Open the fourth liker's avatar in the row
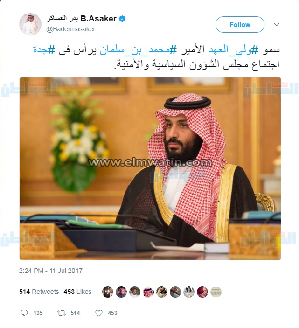The height and width of the screenshot is (328, 299). (x=148, y=292)
